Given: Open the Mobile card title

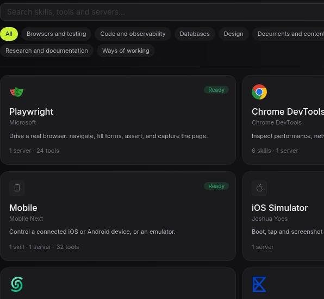Looking at the screenshot, I should click(23, 208).
